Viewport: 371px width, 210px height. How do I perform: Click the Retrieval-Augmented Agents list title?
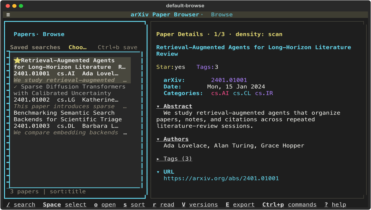pyautogui.click(x=70, y=64)
